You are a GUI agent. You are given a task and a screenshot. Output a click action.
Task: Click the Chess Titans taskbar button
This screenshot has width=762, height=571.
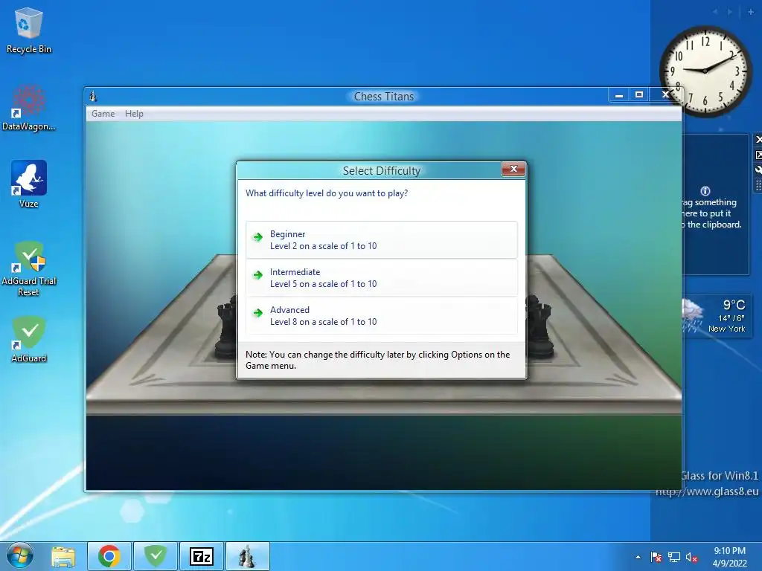248,556
